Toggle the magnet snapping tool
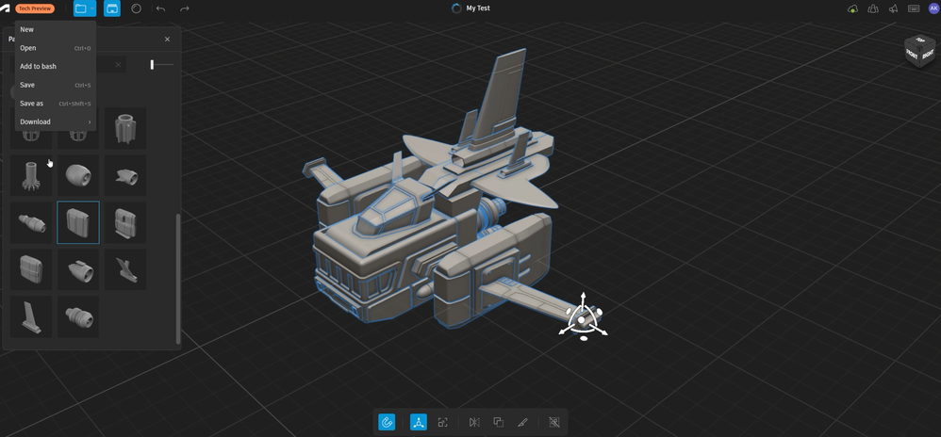This screenshot has height=437, width=941. click(x=388, y=422)
